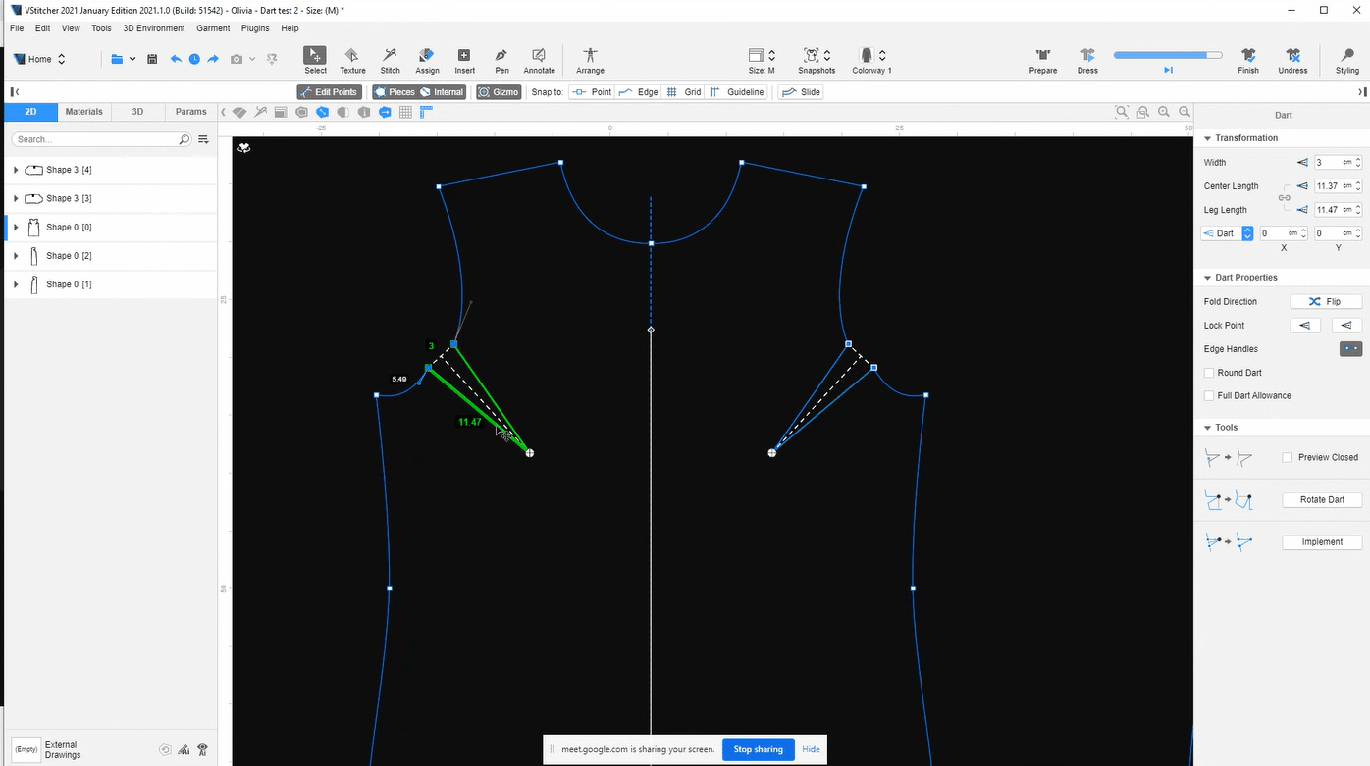The image size is (1370, 766).
Task: Toggle the Gizmo button
Action: coord(499,92)
